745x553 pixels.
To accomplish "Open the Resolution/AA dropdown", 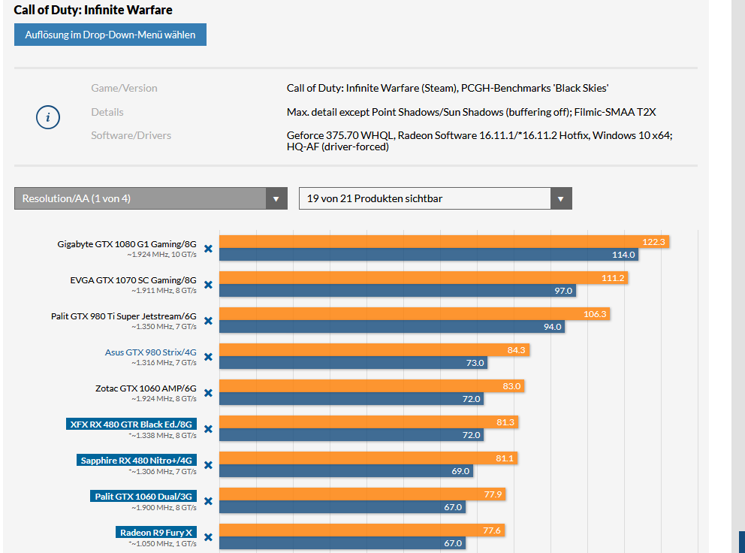I will [151, 198].
